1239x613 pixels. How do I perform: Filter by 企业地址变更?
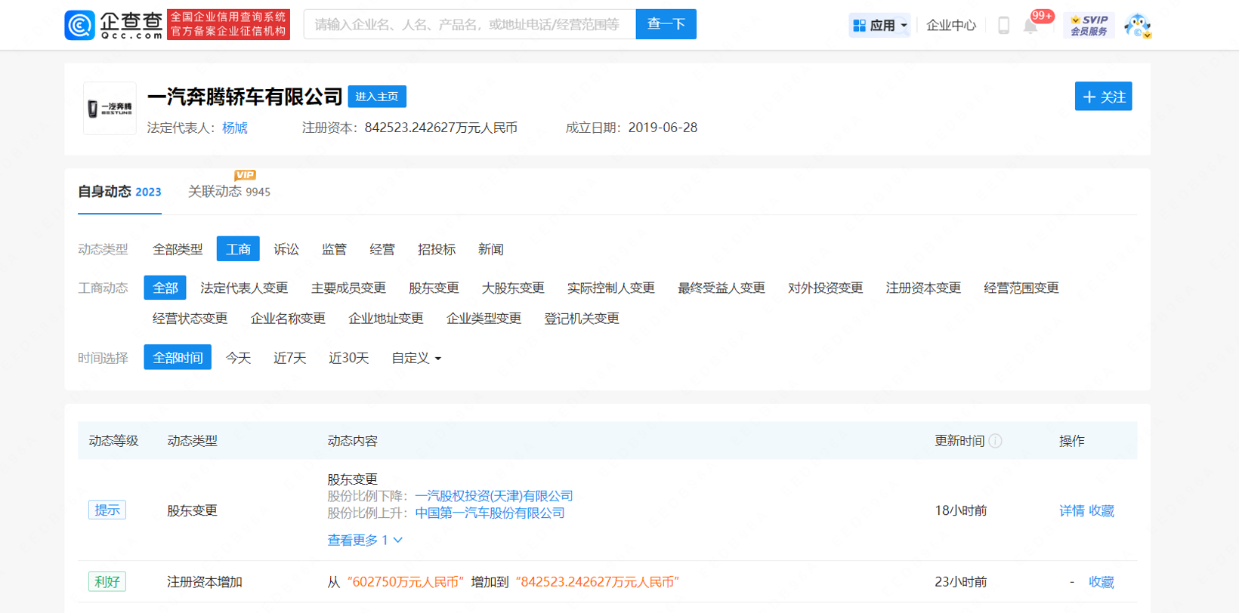[x=386, y=319]
